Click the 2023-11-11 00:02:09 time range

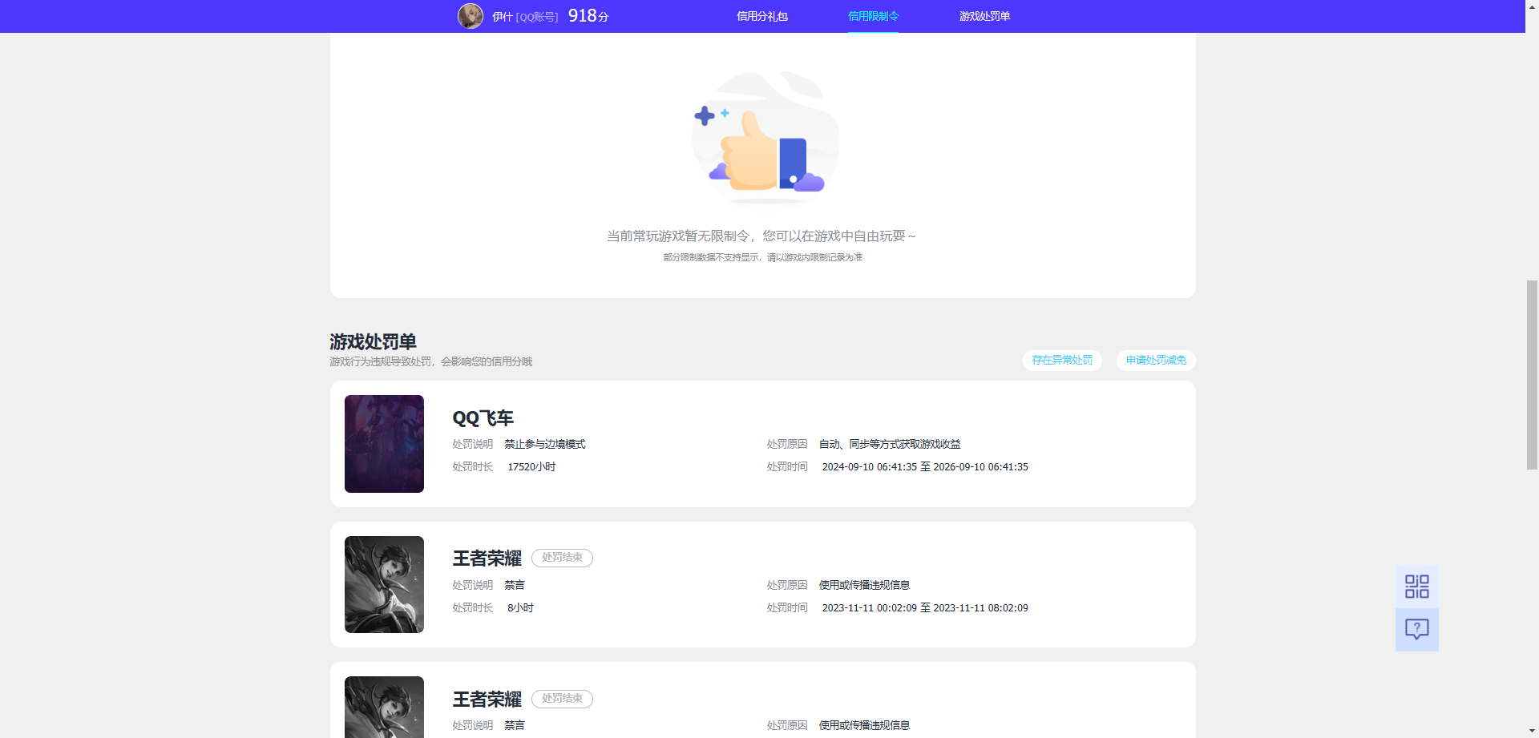925,608
